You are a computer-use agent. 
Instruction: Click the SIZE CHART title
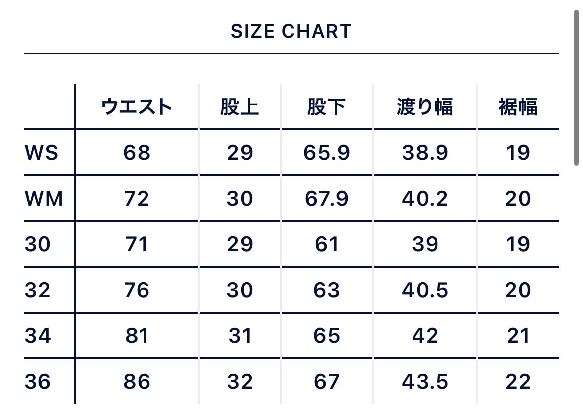point(291,32)
